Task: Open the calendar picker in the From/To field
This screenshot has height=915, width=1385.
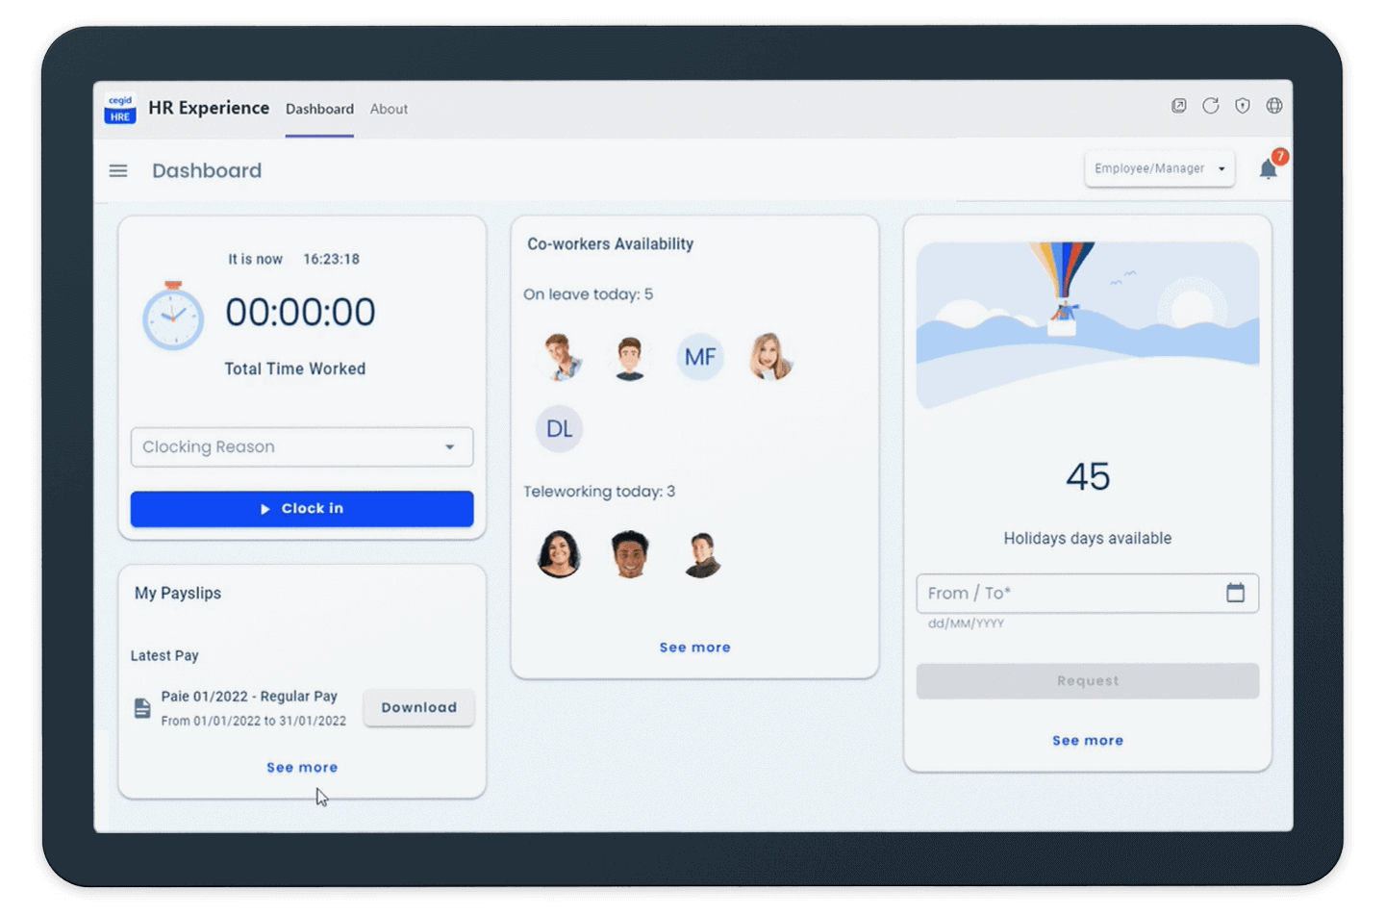Action: coord(1237,593)
